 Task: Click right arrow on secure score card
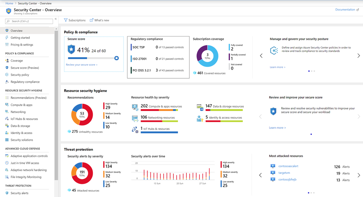[x=359, y=117]
